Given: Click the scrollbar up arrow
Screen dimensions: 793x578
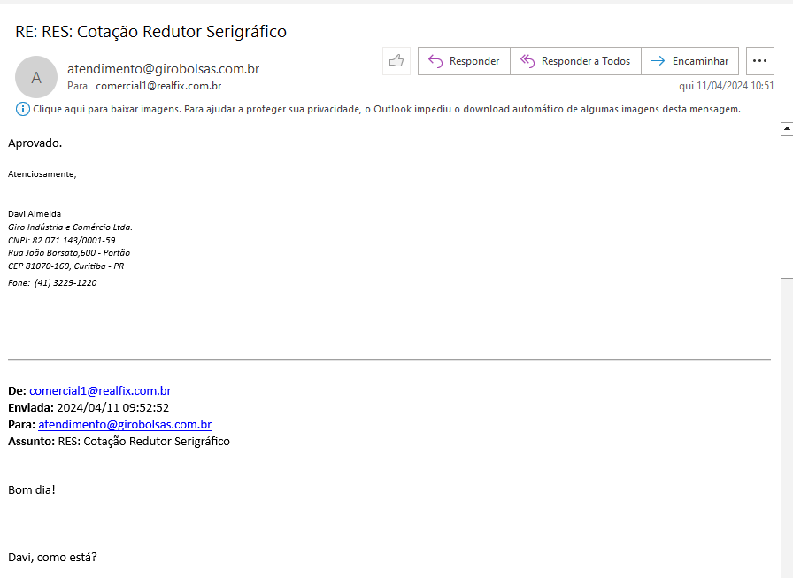Looking at the screenshot, I should [786, 128].
